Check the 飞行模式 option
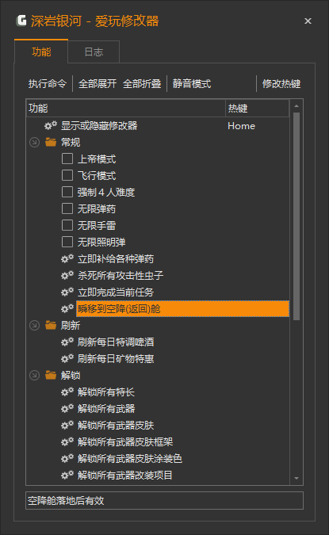 click(x=67, y=175)
